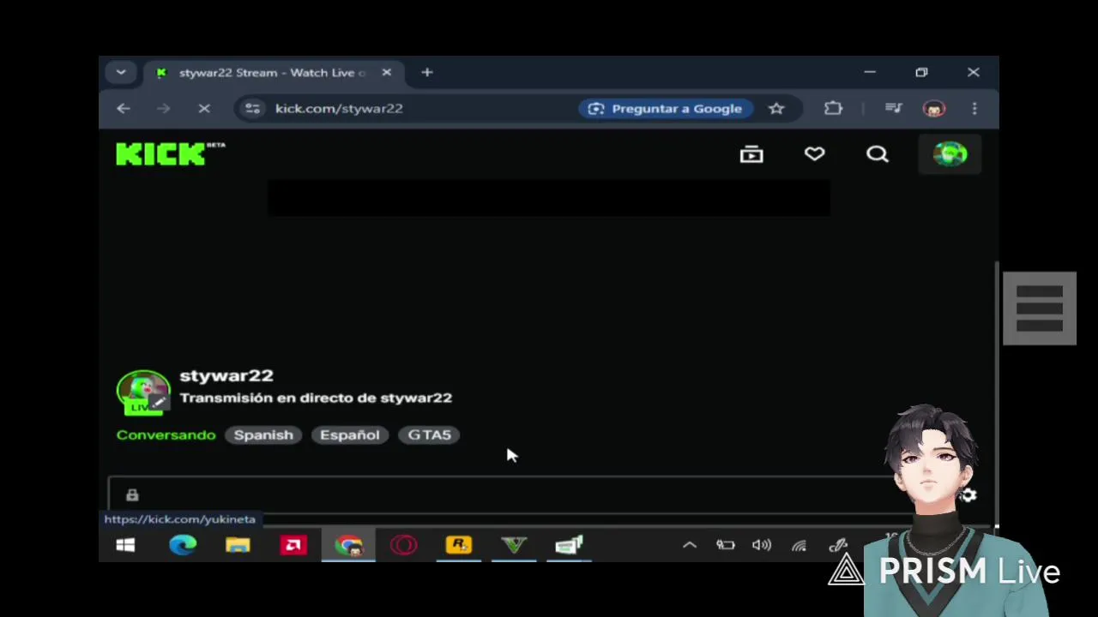
Task: Open Chrome three-dot menu
Action: point(974,109)
